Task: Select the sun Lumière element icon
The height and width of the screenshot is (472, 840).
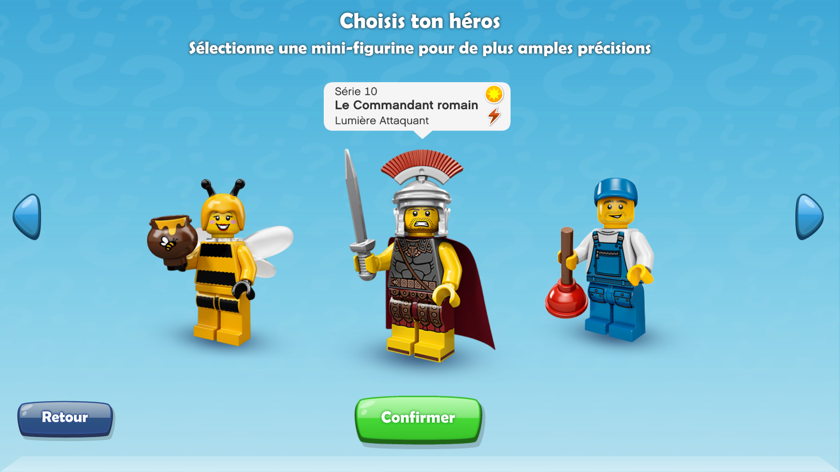Action: (494, 94)
